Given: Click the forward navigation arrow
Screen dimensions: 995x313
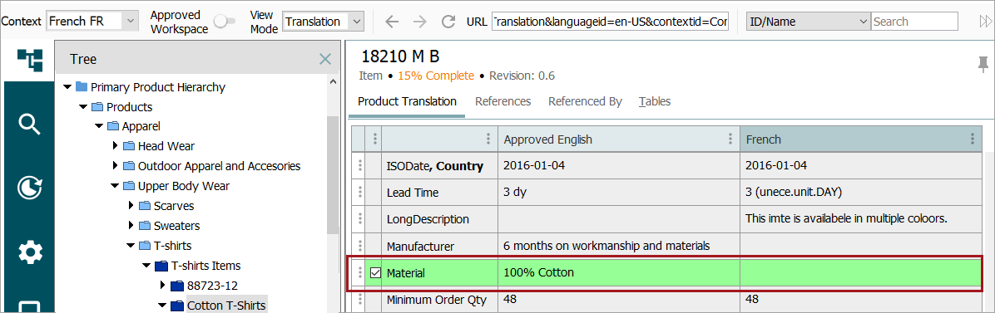Looking at the screenshot, I should coord(419,22).
